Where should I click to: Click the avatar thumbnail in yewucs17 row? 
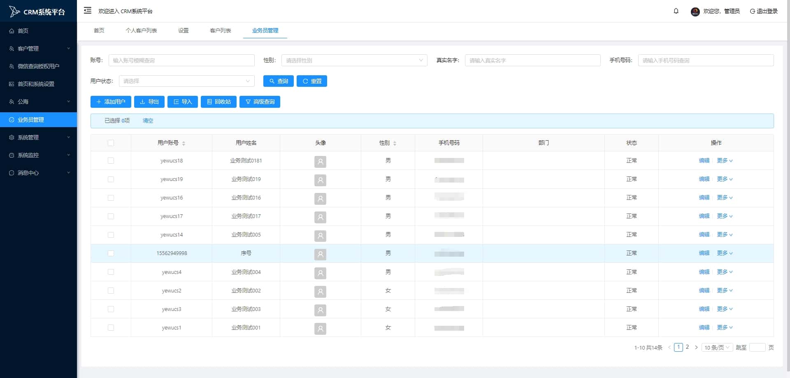[320, 217]
